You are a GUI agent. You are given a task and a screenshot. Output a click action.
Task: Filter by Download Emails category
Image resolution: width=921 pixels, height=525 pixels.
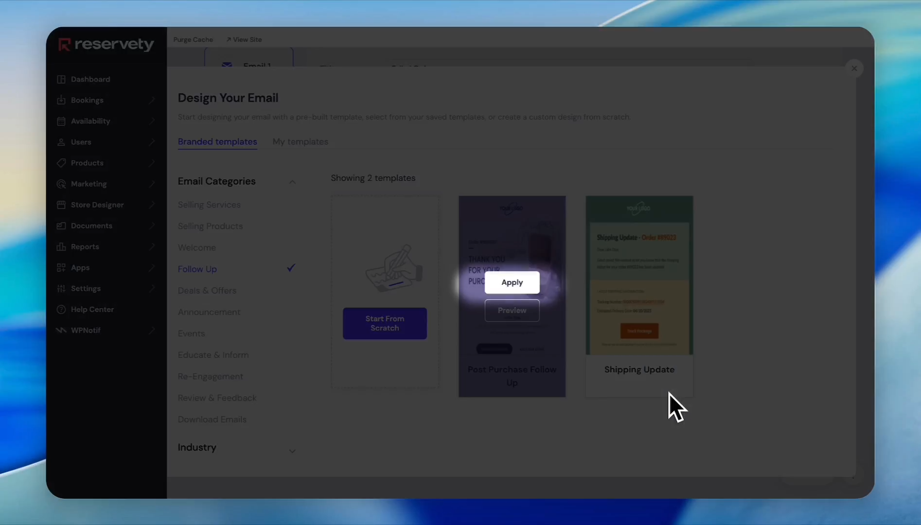pyautogui.click(x=212, y=419)
